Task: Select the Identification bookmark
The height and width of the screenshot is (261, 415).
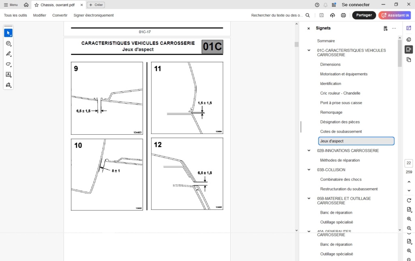Action: [331, 83]
